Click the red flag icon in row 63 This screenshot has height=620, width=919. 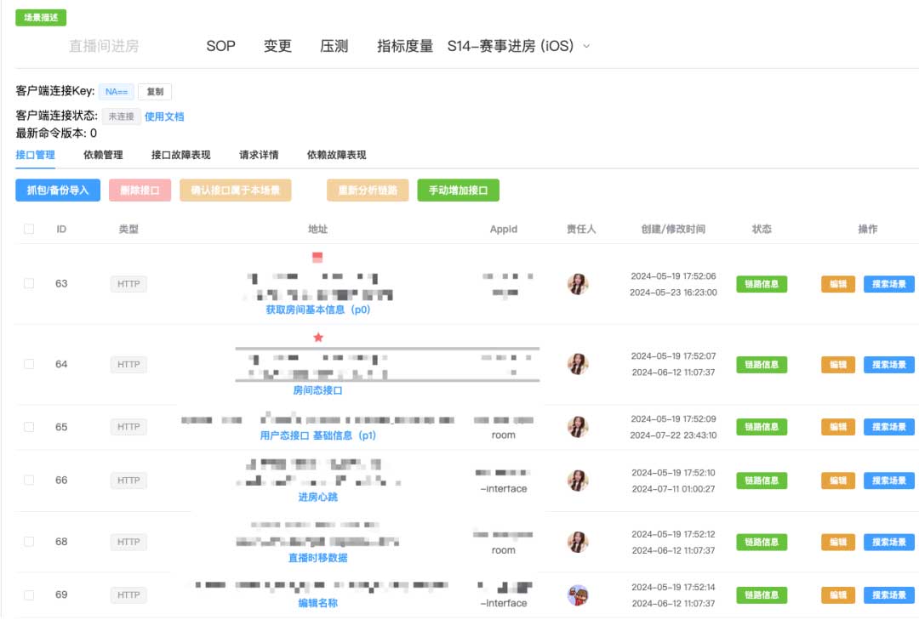click(x=317, y=257)
